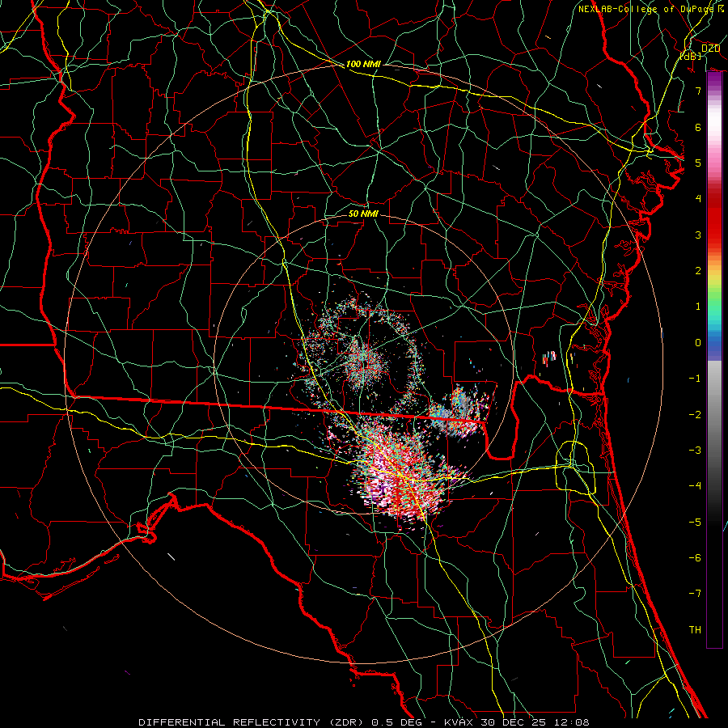Click the '50 NMI' range ring label
The width and height of the screenshot is (728, 728).
click(363, 214)
